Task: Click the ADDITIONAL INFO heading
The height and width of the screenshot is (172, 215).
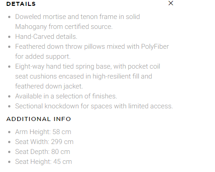Action: [38, 119]
